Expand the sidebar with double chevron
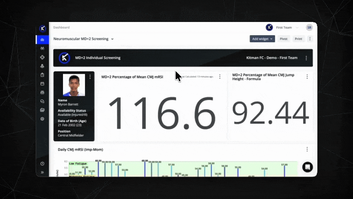Screen dimensions: 353x199 [x=42, y=172]
